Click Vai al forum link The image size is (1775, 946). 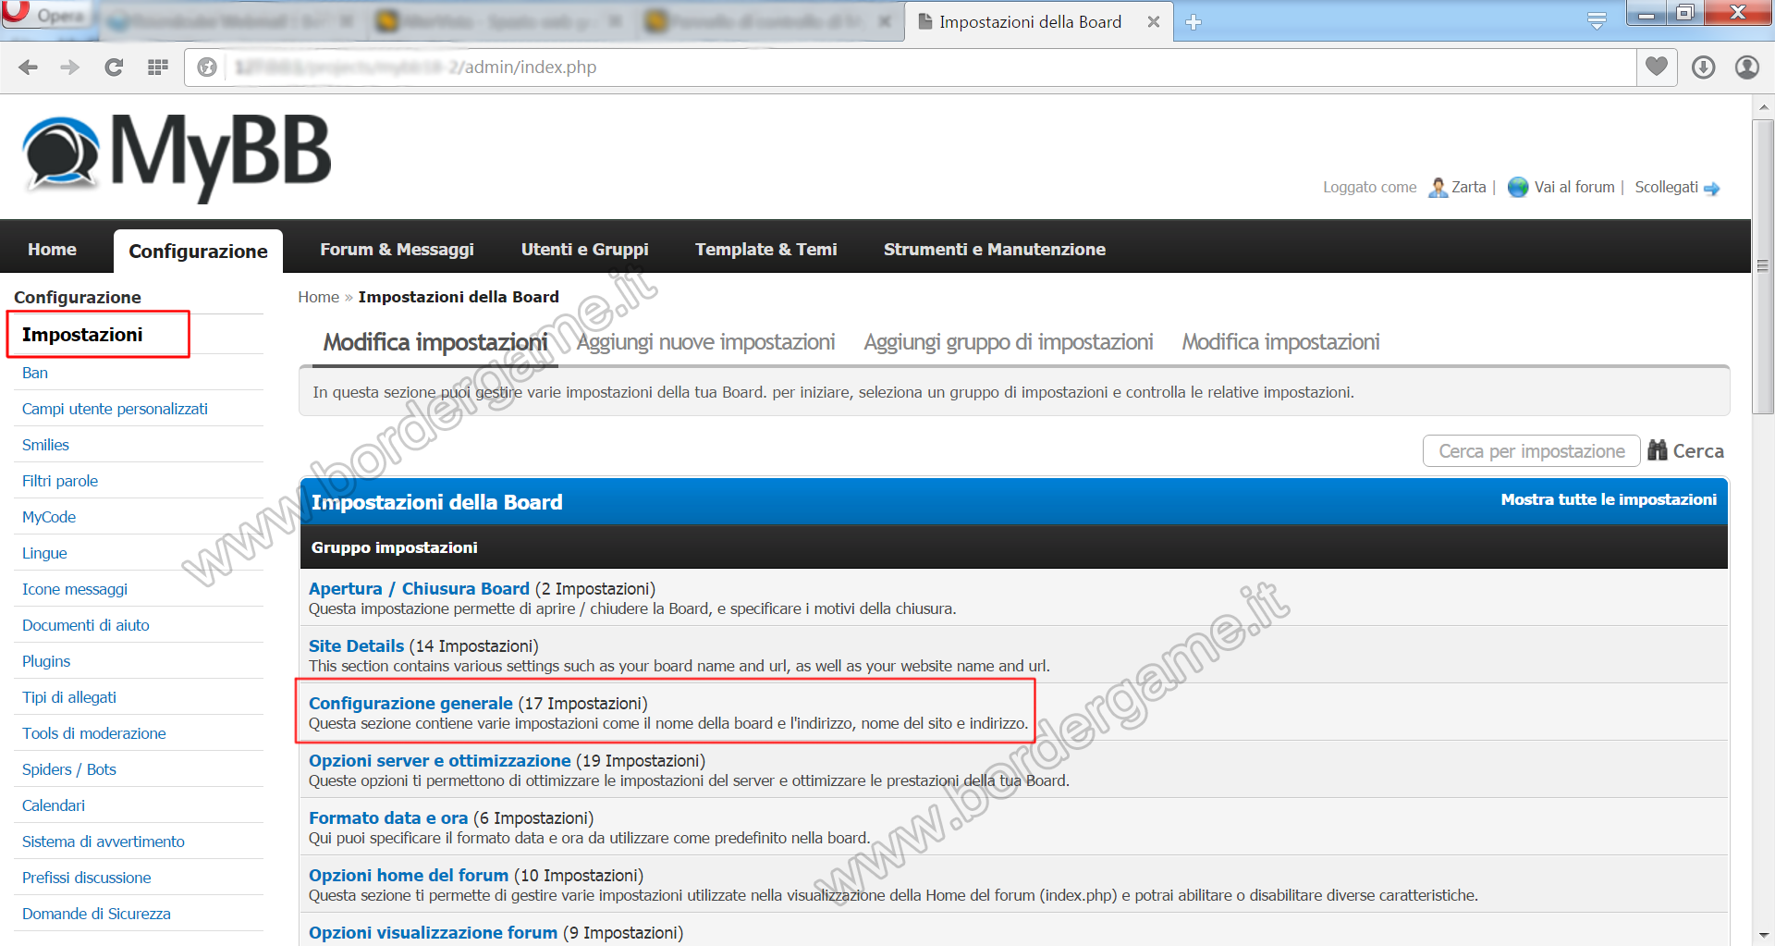pos(1573,187)
